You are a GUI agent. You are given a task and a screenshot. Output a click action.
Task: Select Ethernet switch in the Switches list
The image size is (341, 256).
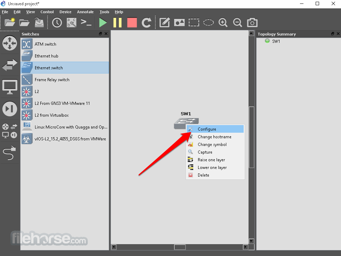(65, 68)
